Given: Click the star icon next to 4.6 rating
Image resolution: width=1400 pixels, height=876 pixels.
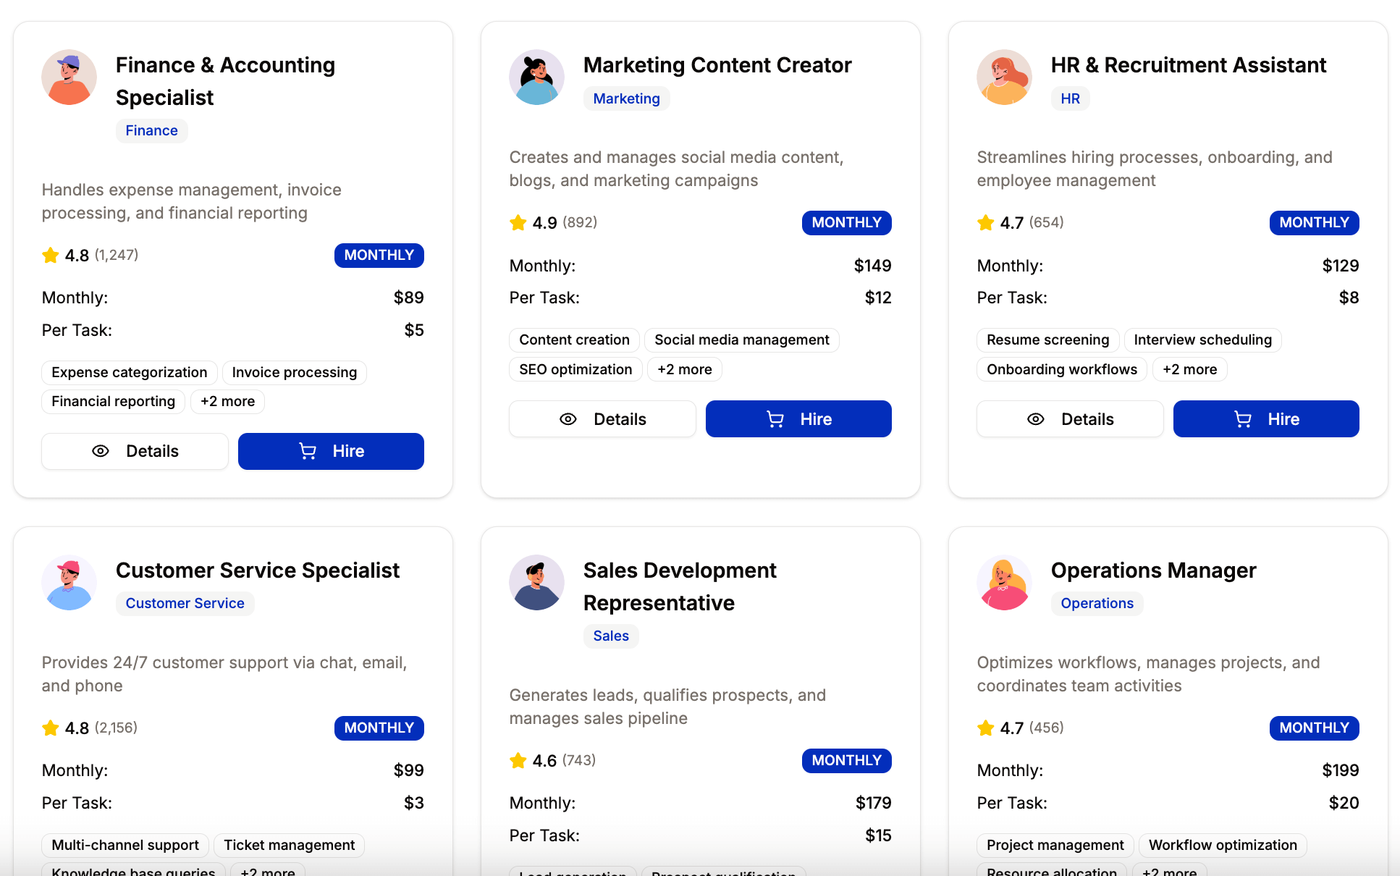Looking at the screenshot, I should [518, 760].
